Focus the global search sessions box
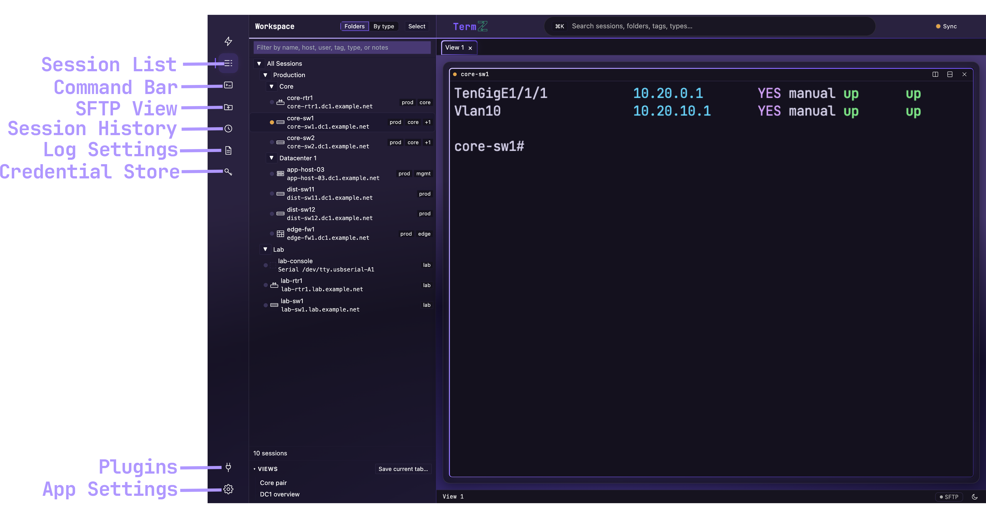The width and height of the screenshot is (986, 518). (710, 26)
